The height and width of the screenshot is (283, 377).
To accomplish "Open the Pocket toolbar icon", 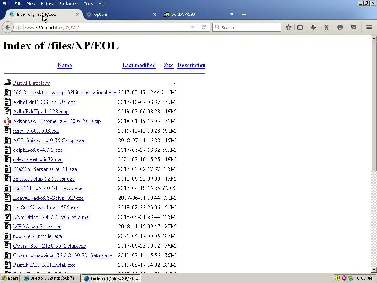I will pos(354,27).
